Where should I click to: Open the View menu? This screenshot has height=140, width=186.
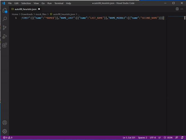36,3
